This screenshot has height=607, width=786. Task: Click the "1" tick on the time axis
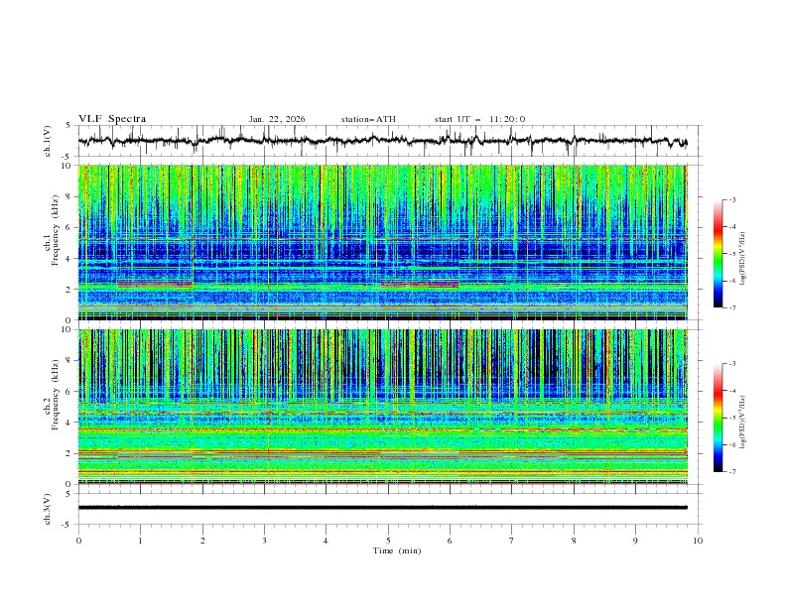(140, 541)
